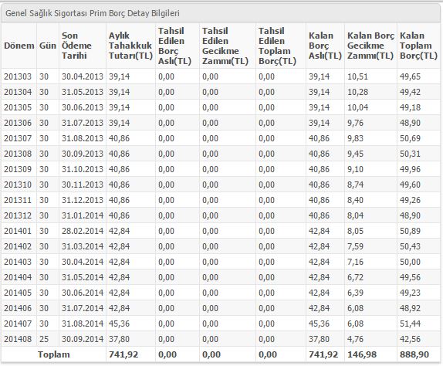This screenshot has width=443, height=366.
Task: Click grand total 888,90
Action: tap(414, 354)
